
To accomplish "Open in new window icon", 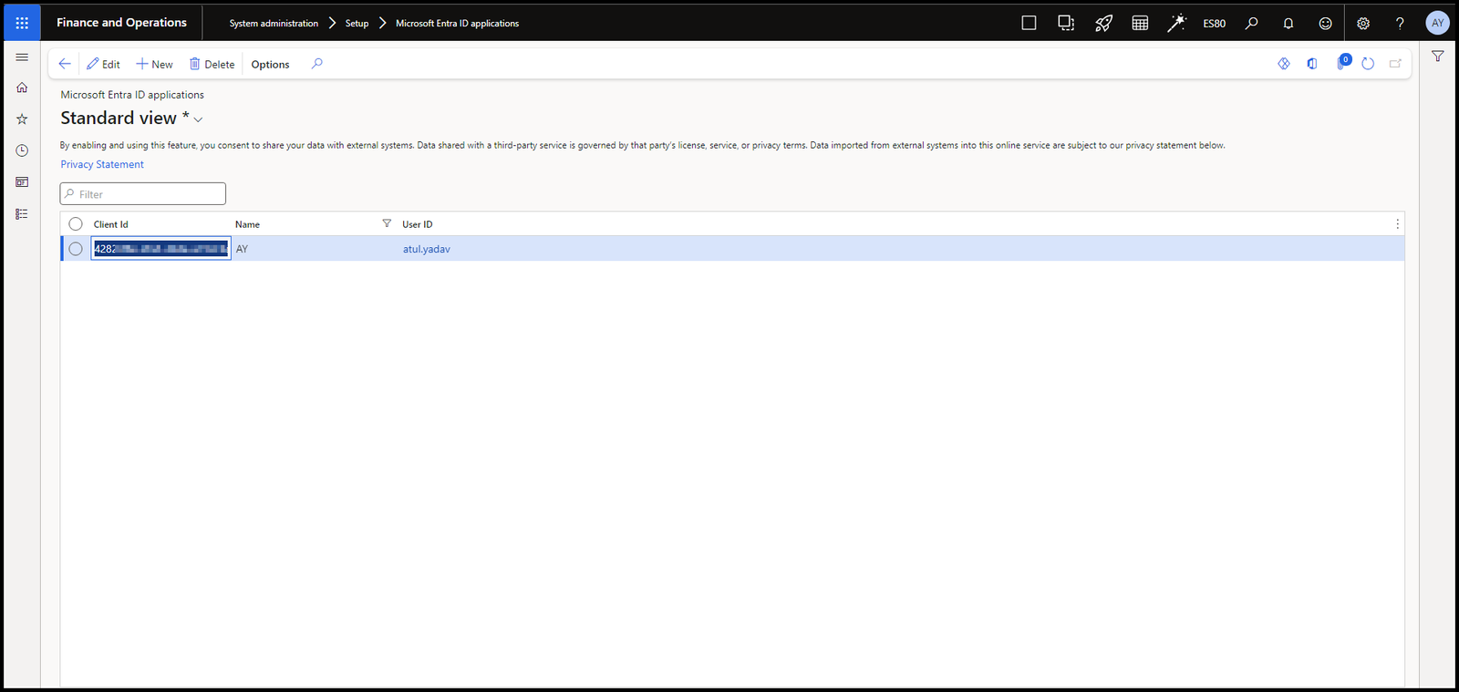I will point(1395,64).
